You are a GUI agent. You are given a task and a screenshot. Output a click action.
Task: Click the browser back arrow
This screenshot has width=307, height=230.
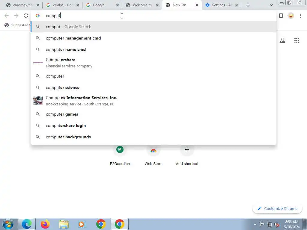coord(7,16)
